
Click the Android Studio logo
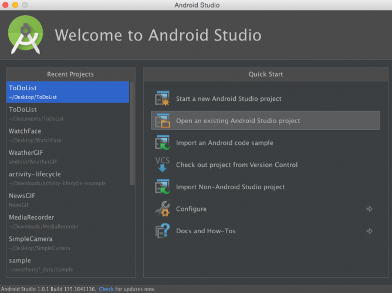tap(25, 35)
